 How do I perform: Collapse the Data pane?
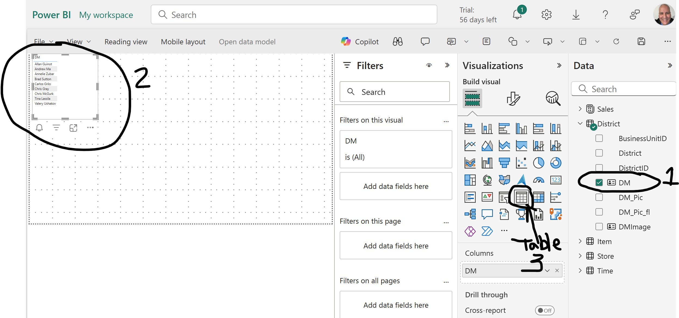coord(670,66)
